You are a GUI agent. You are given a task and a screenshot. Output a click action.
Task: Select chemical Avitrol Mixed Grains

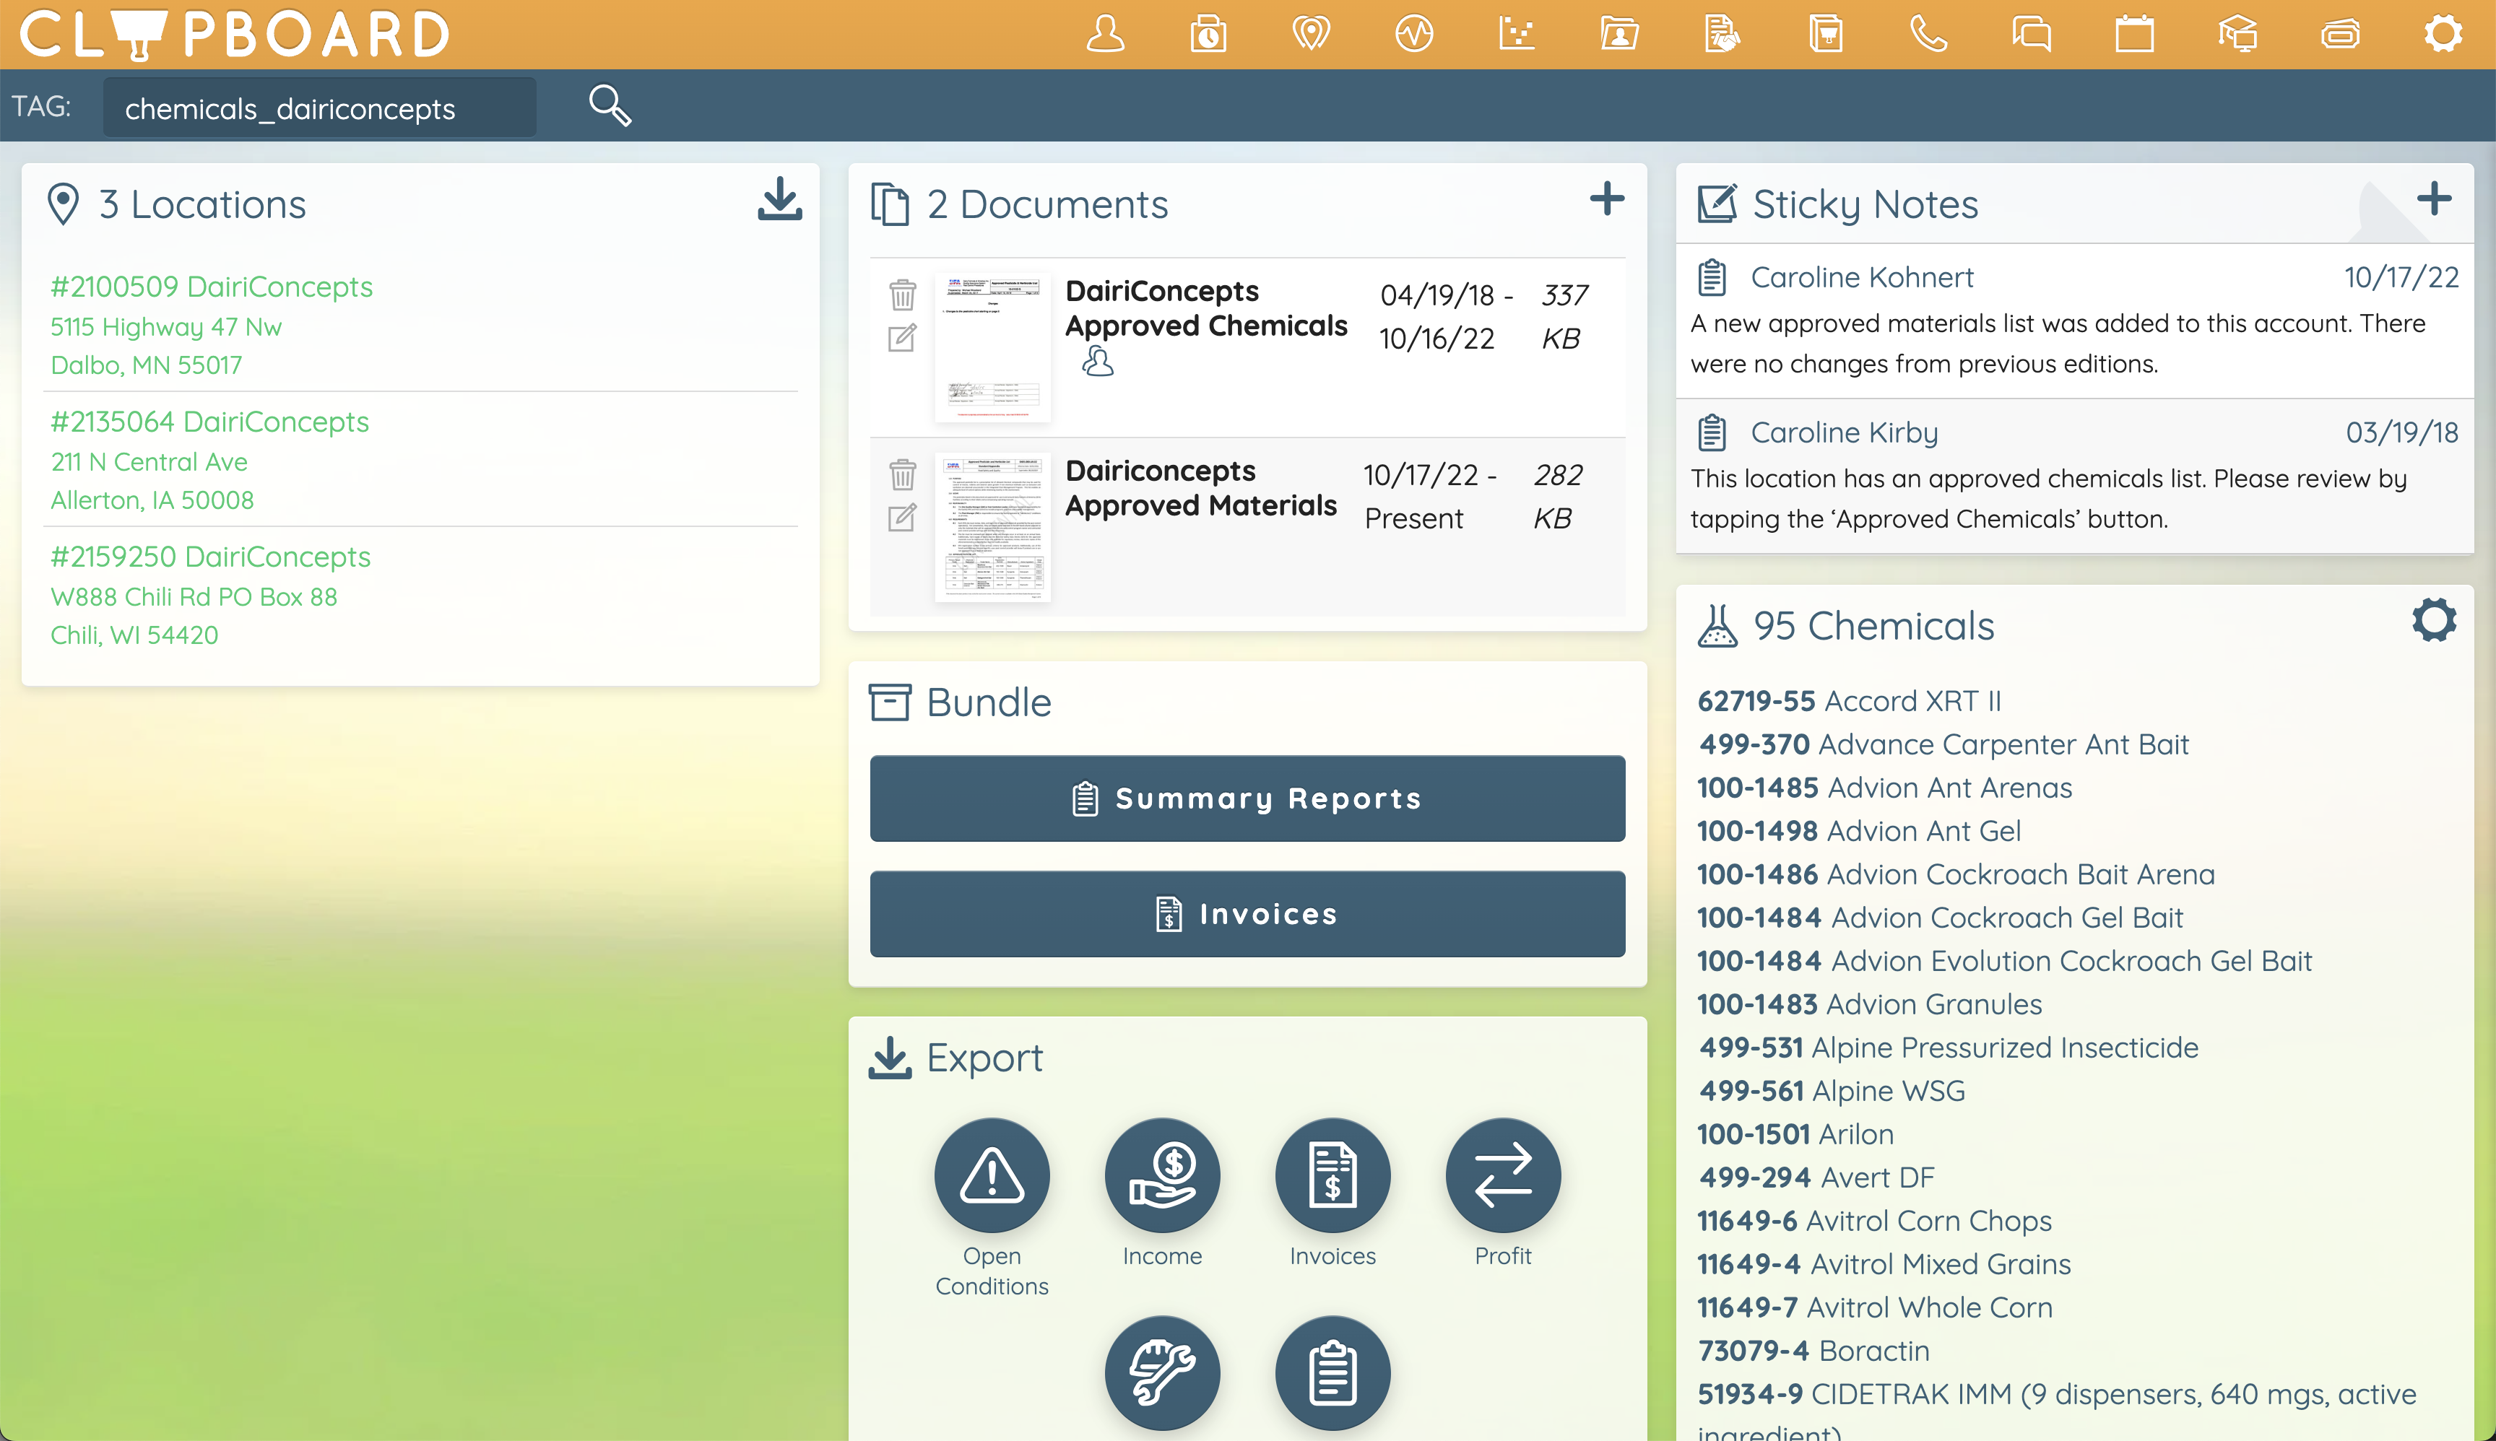pos(1883,1264)
